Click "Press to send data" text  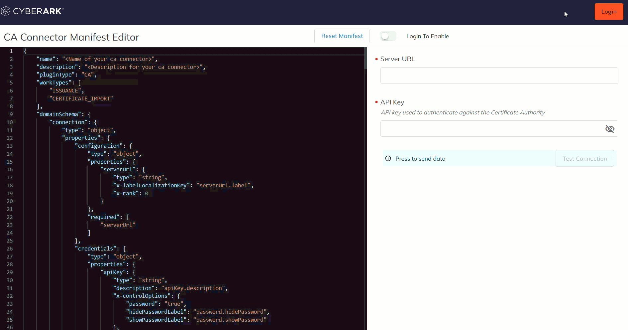pos(420,159)
